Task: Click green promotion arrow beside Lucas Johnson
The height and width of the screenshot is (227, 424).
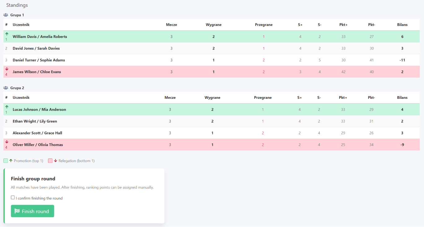Action: pos(7,107)
